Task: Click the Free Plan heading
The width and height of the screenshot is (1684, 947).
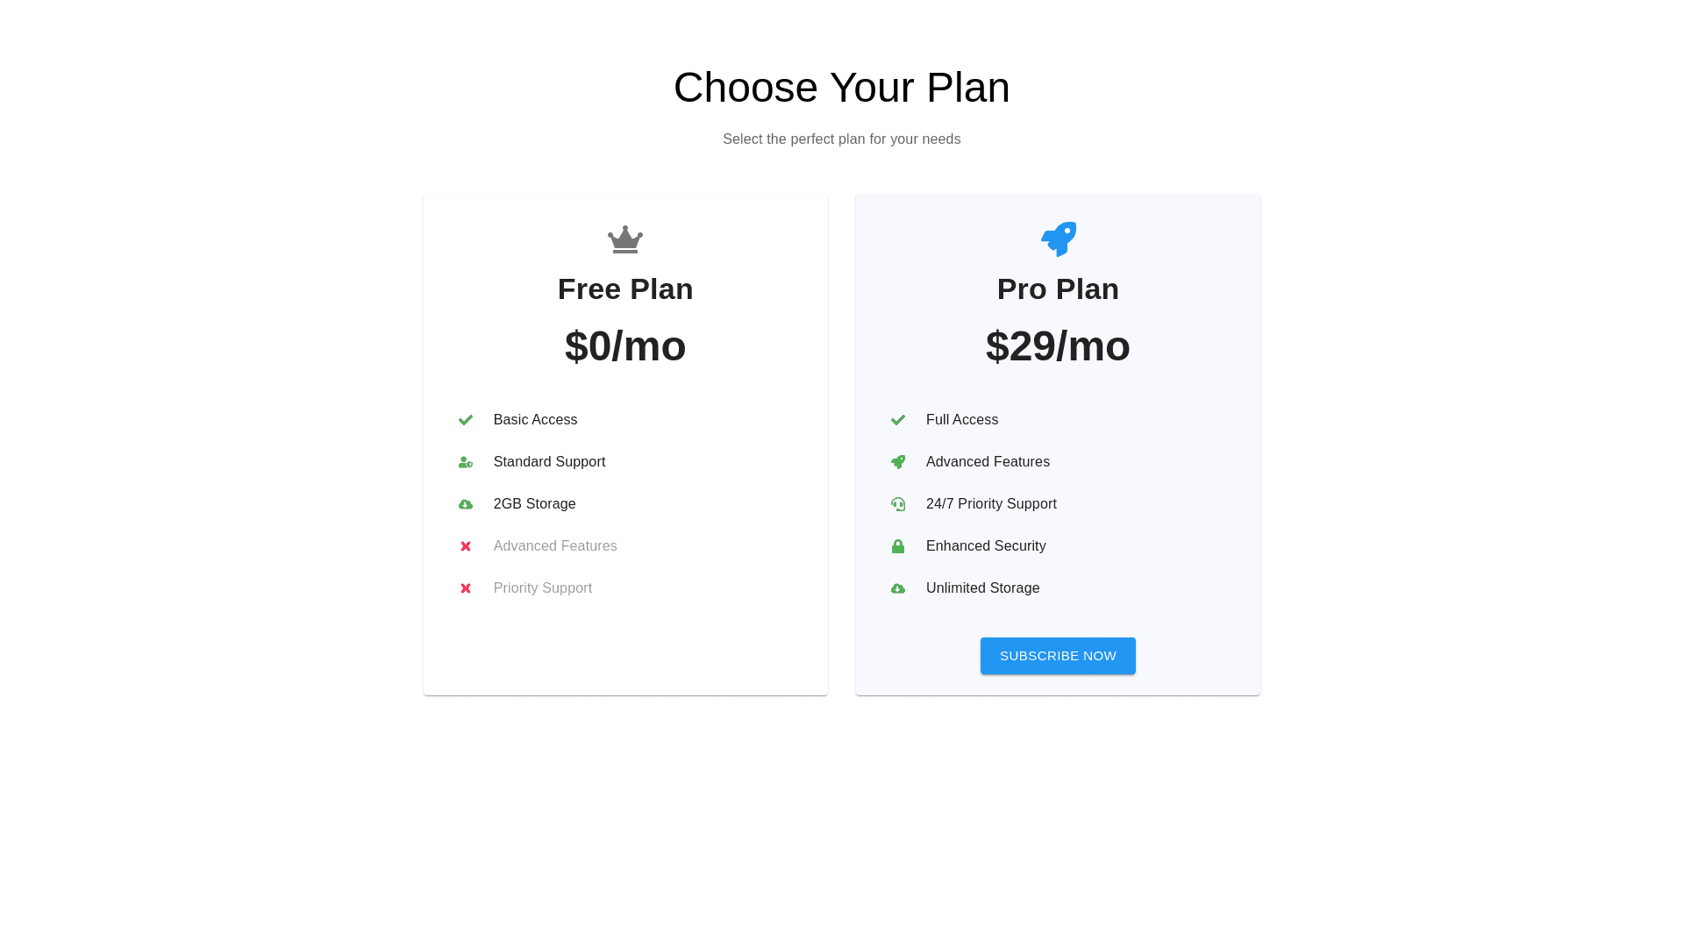Action: 625,289
